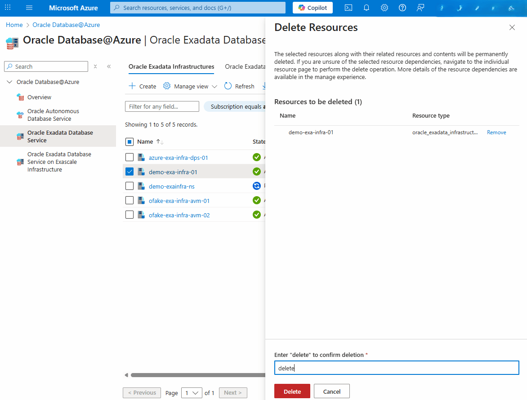Click the Create plus icon
Image resolution: width=527 pixels, height=400 pixels.
point(133,86)
